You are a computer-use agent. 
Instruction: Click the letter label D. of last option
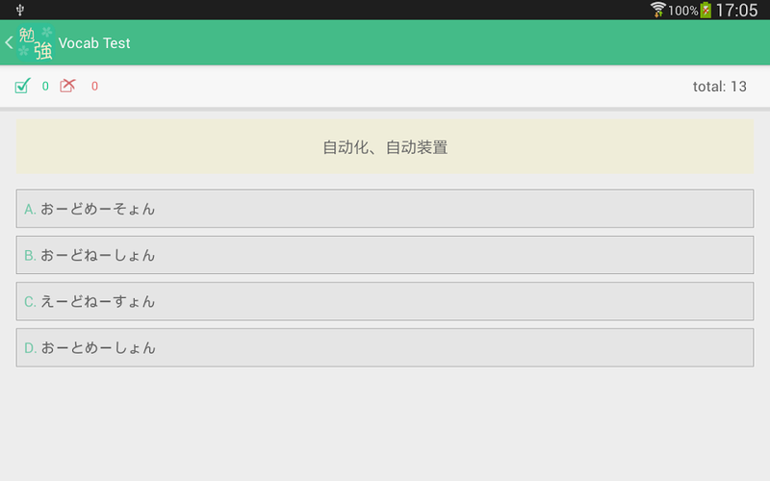(x=31, y=348)
